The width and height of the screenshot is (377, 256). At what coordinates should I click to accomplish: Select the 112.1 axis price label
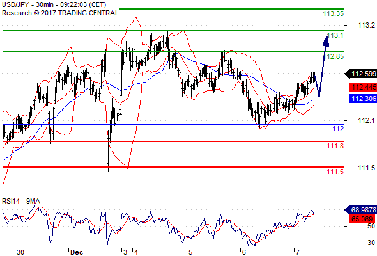[x=366, y=120]
